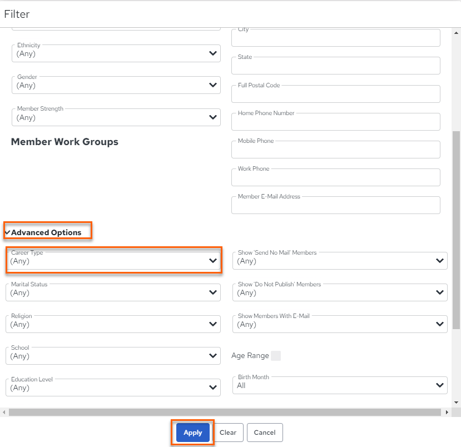Toggle the Age Range checkbox

click(x=276, y=356)
